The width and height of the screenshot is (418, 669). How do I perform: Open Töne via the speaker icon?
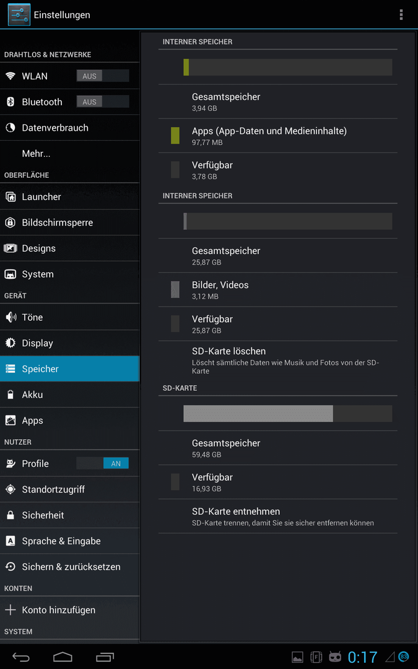[11, 317]
